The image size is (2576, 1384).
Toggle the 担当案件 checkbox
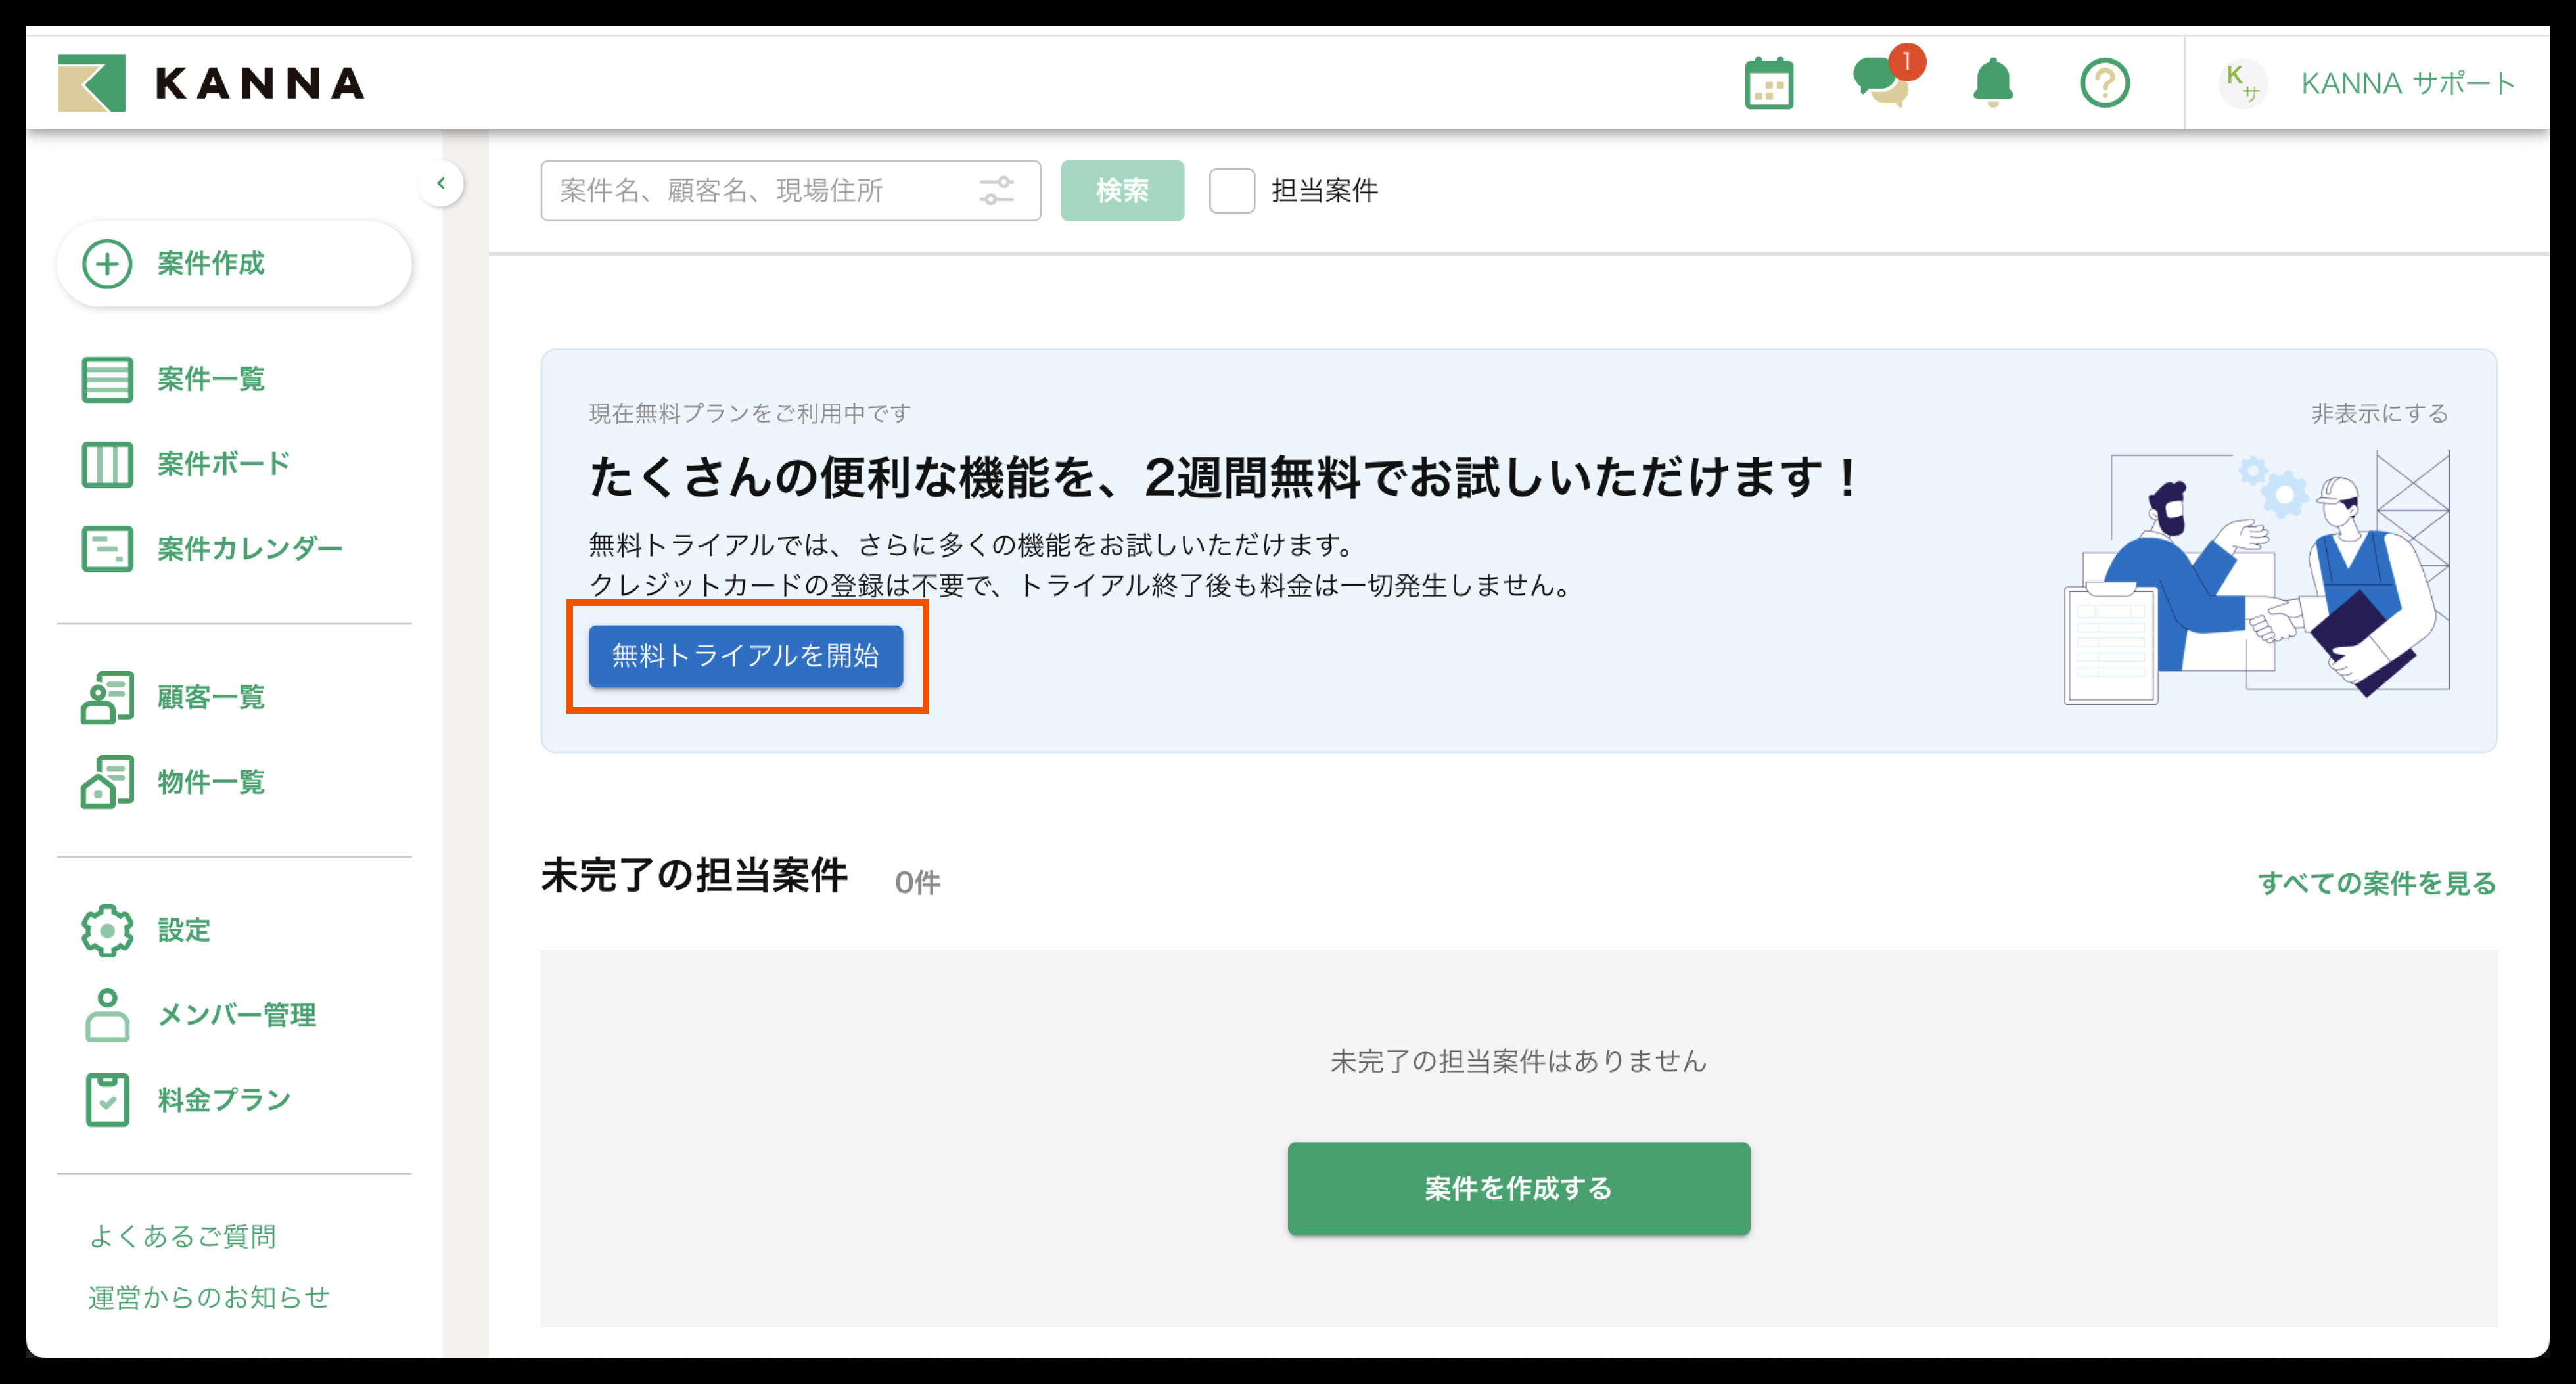[x=1231, y=190]
